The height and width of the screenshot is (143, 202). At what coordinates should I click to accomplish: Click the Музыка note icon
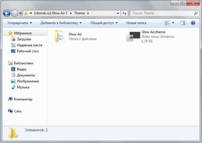tap(13, 87)
